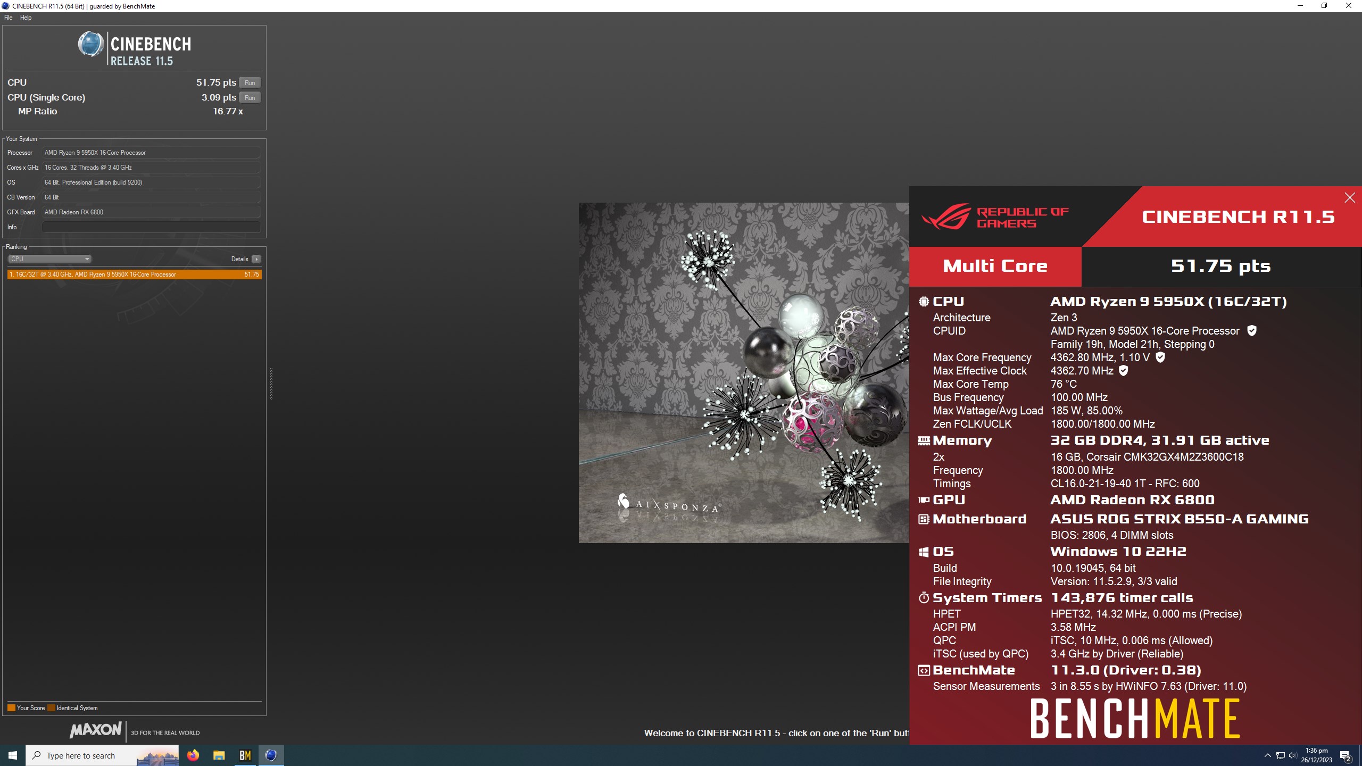This screenshot has width=1362, height=766.
Task: Click the Windows OS icon in BenchMate panel
Action: coord(924,552)
